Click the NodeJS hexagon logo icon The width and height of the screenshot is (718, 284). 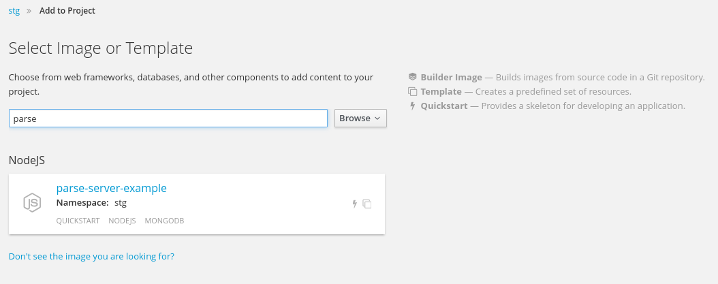32,203
